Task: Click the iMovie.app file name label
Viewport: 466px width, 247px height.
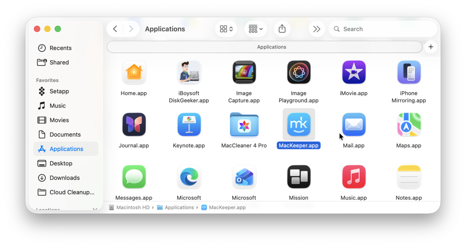Action: tap(354, 93)
